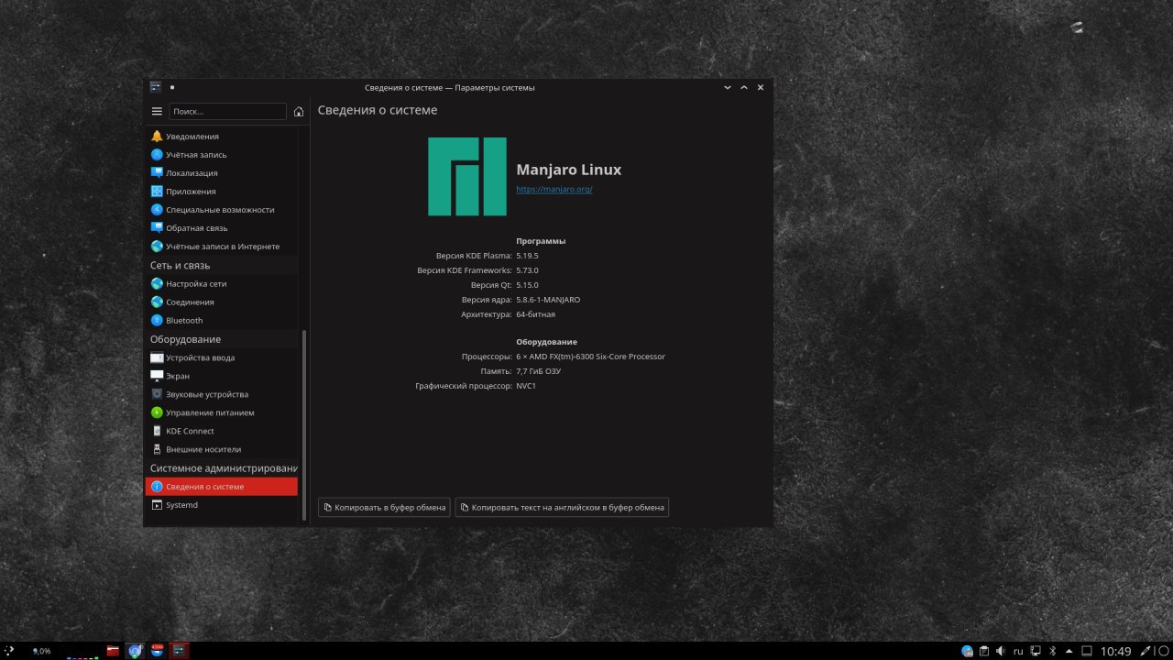1173x660 pixels.
Task: Select the Экран settings item
Action: (222, 376)
